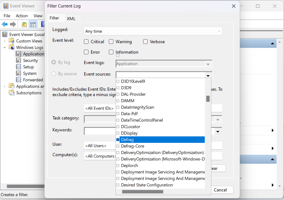This screenshot has width=284, height=200.
Task: Tick the Defrag-Core source checkbox
Action: point(118,146)
